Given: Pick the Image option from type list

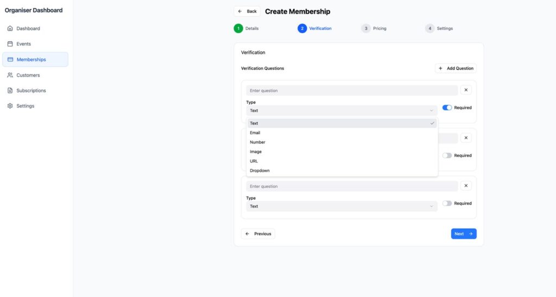Looking at the screenshot, I should pos(255,151).
